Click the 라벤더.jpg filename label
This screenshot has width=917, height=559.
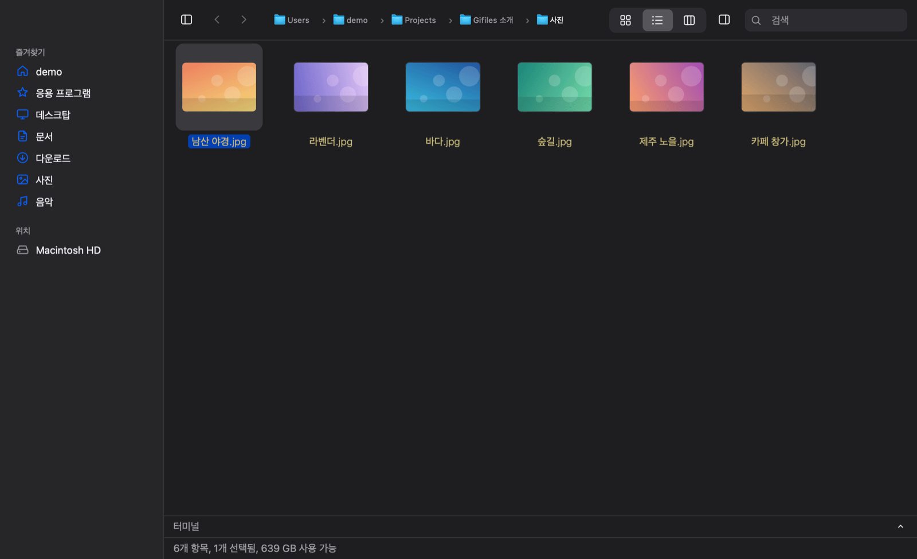pyautogui.click(x=331, y=141)
